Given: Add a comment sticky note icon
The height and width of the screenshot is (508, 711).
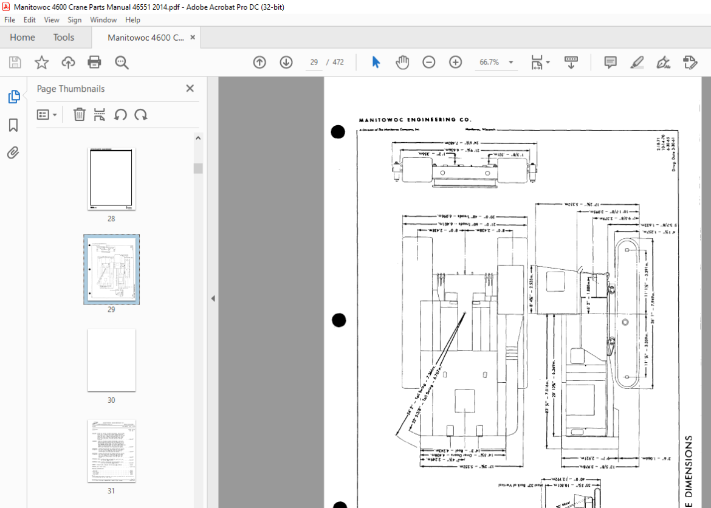Looking at the screenshot, I should [610, 62].
